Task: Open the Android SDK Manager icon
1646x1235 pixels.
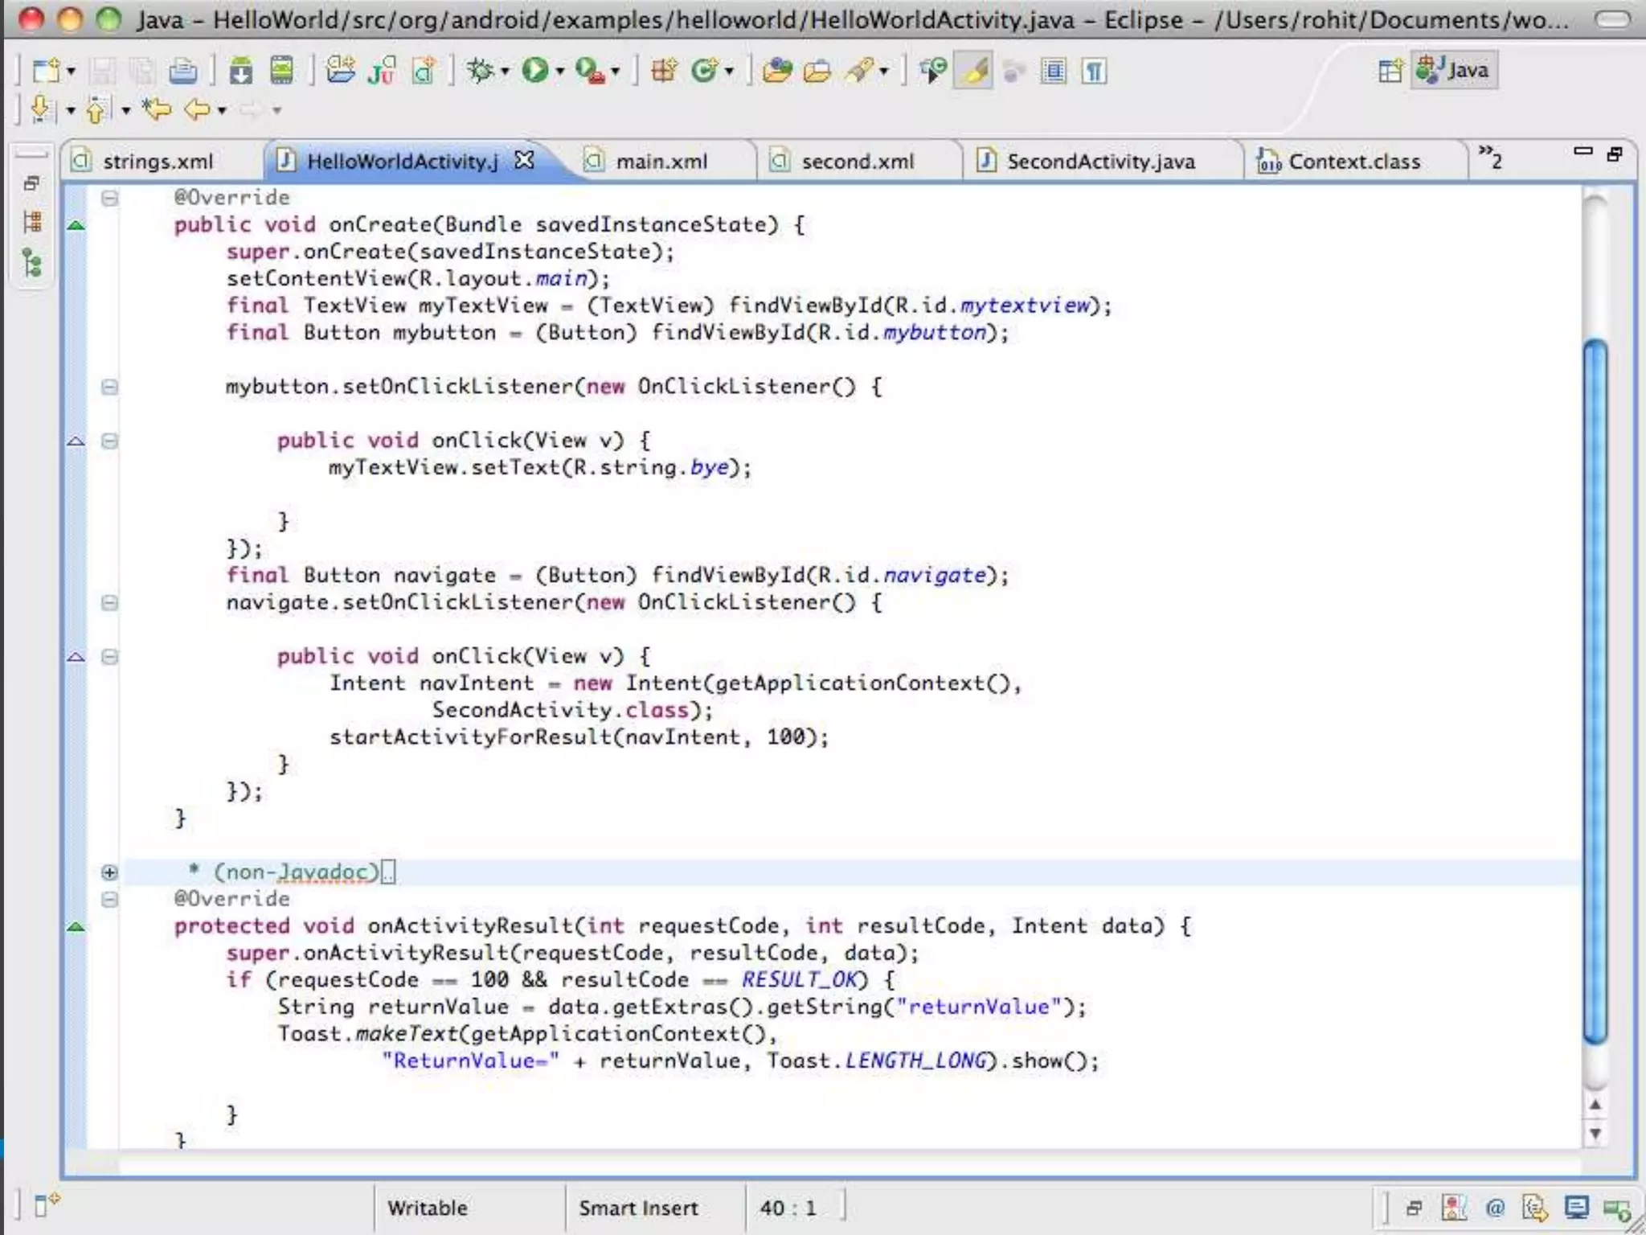Action: pyautogui.click(x=240, y=71)
